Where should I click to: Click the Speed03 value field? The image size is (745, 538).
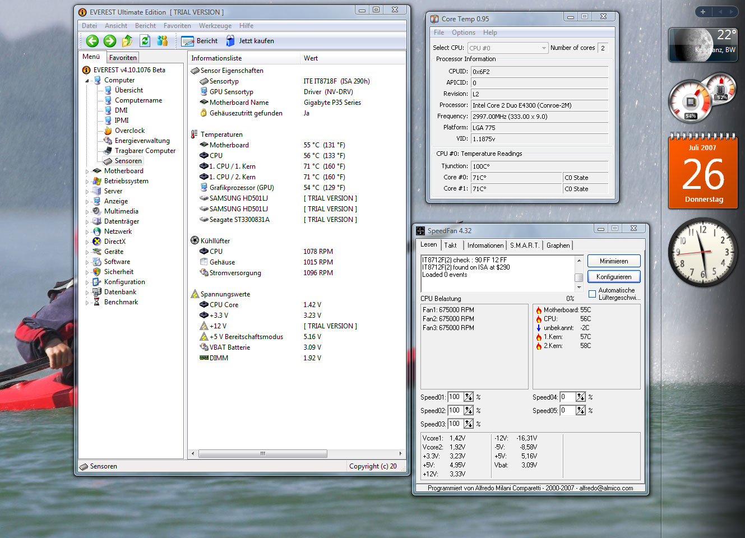click(455, 424)
